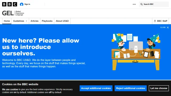Viewport: 171px width, 96px height.
Task: Open the BBC logo homepage
Action: 10,4
